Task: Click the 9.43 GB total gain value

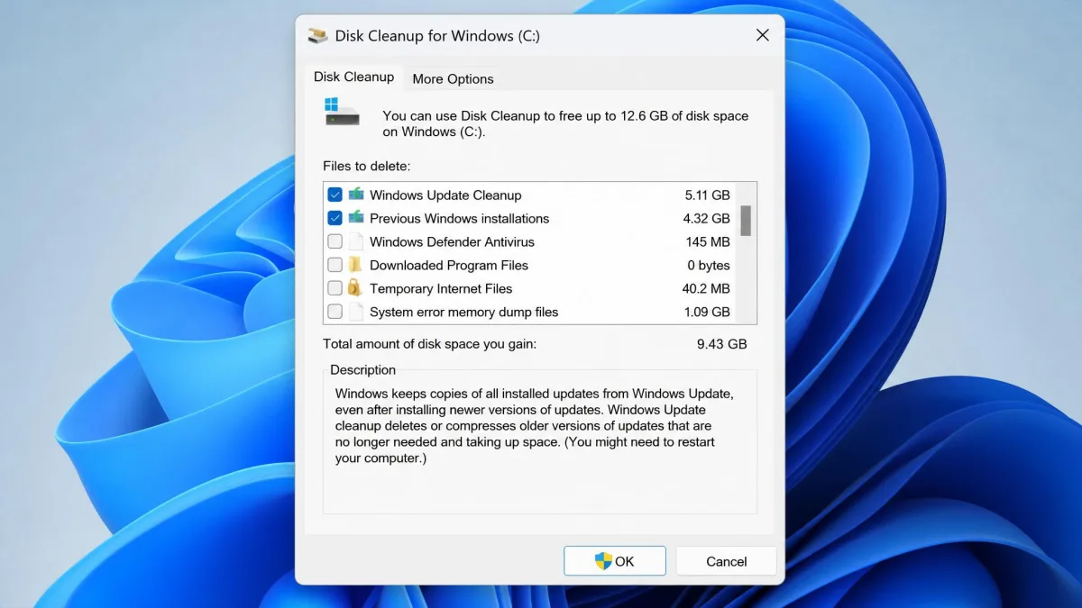Action: click(x=722, y=344)
